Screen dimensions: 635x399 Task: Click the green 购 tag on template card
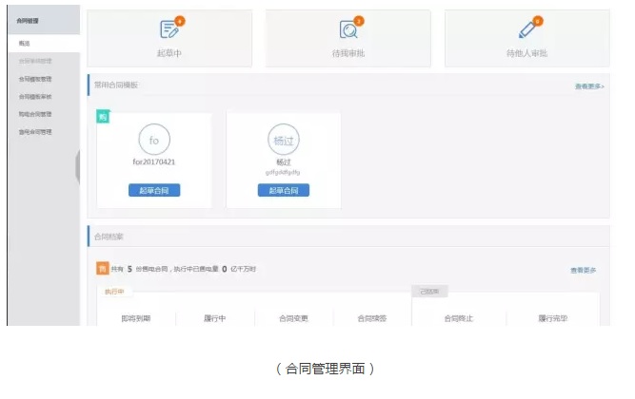tap(103, 117)
